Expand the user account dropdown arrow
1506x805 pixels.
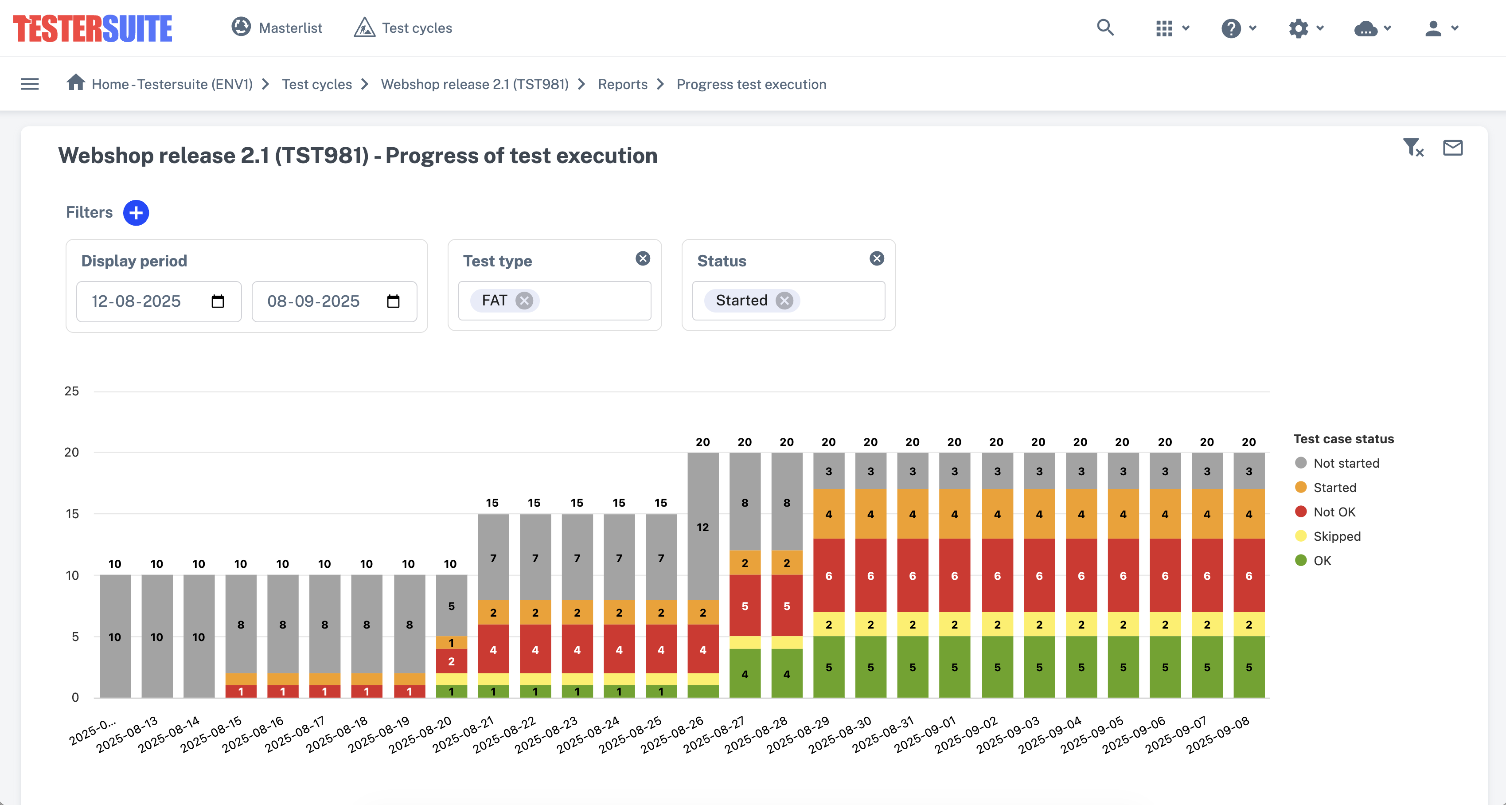[x=1455, y=28]
